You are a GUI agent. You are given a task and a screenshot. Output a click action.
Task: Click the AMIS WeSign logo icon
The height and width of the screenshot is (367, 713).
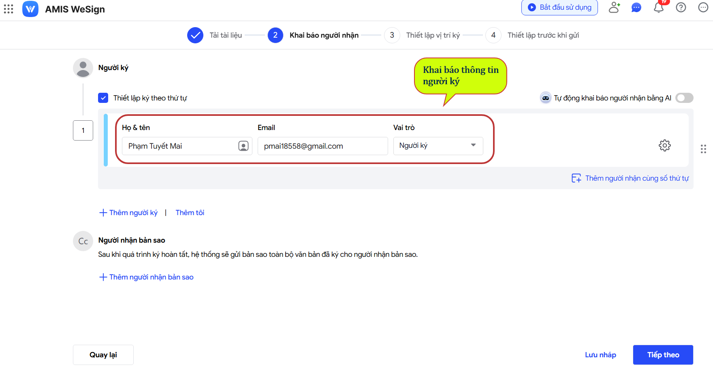click(x=30, y=9)
